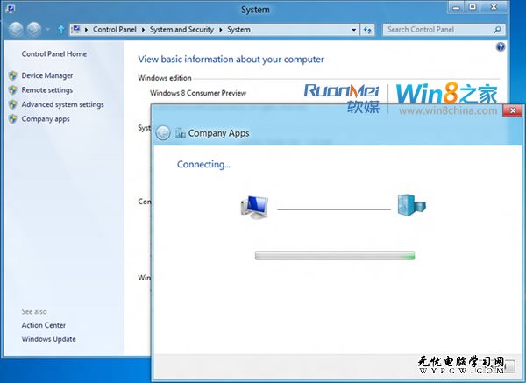Click the shield icon beside Company apps
This screenshot has width=526, height=383.
tap(13, 118)
